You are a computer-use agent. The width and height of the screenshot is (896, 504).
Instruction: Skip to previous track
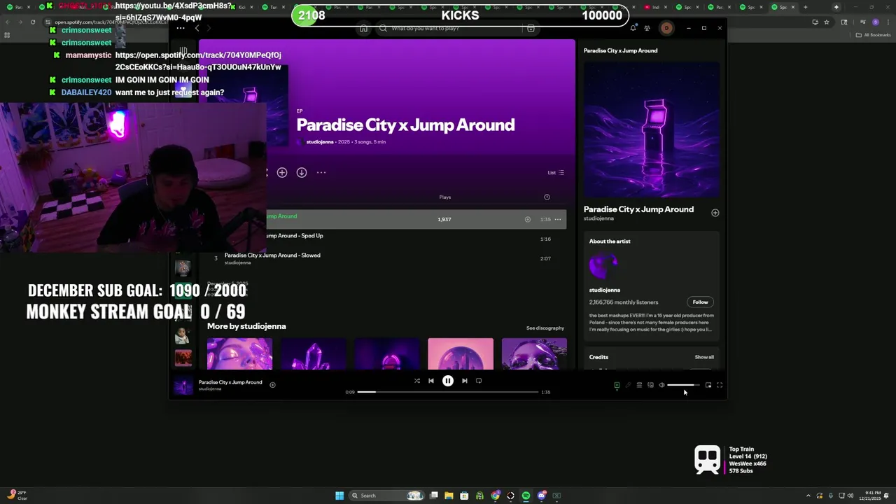pyautogui.click(x=431, y=381)
